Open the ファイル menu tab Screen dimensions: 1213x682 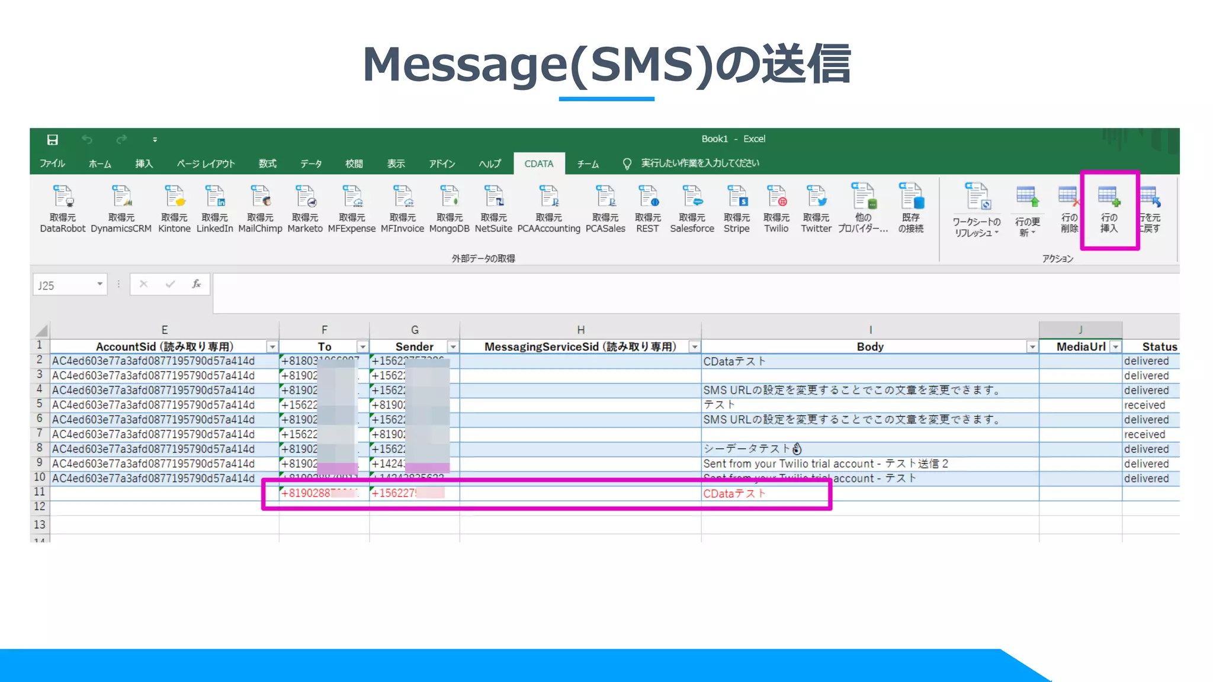[52, 163]
